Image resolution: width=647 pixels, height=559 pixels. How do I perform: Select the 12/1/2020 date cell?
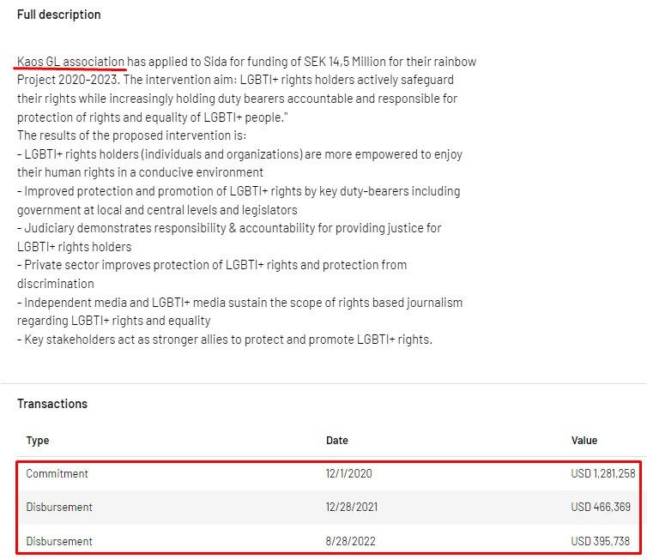[349, 473]
